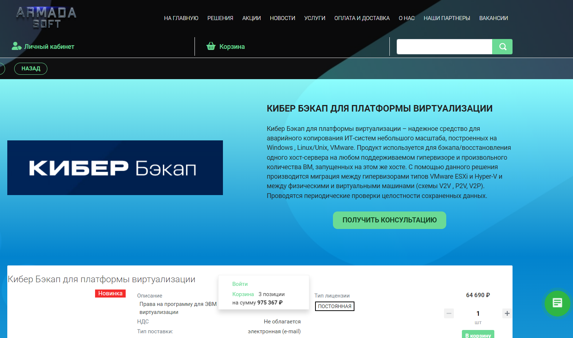
Task: Select ПОСТОЯННАЯ license type
Action: [334, 306]
